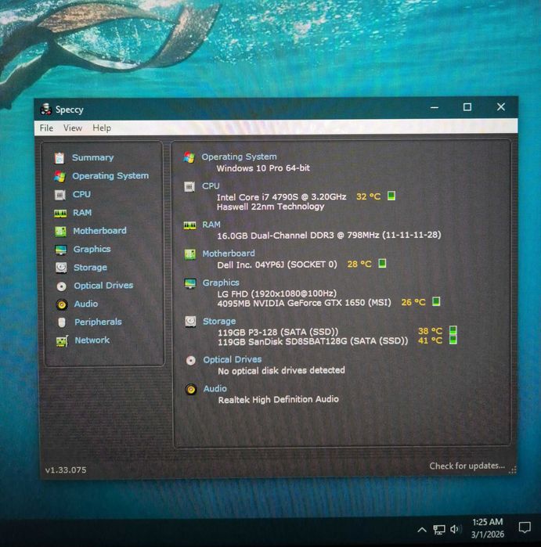Click Operating System heading in summary panel
This screenshot has height=547, width=541.
click(x=239, y=157)
